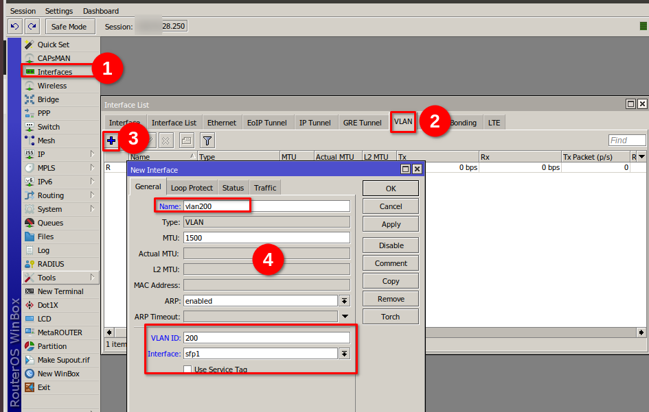Open Bridge from the sidebar menu
The height and width of the screenshot is (412, 649).
[x=48, y=99]
